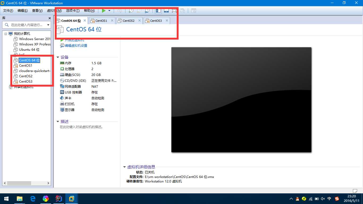The image size is (363, 204).
Task: Toggle the 中 input method indicator
Action: tap(330, 199)
